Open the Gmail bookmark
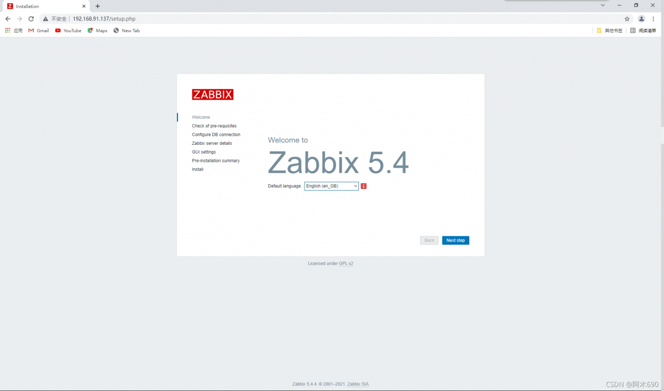This screenshot has height=391, width=664. click(38, 31)
